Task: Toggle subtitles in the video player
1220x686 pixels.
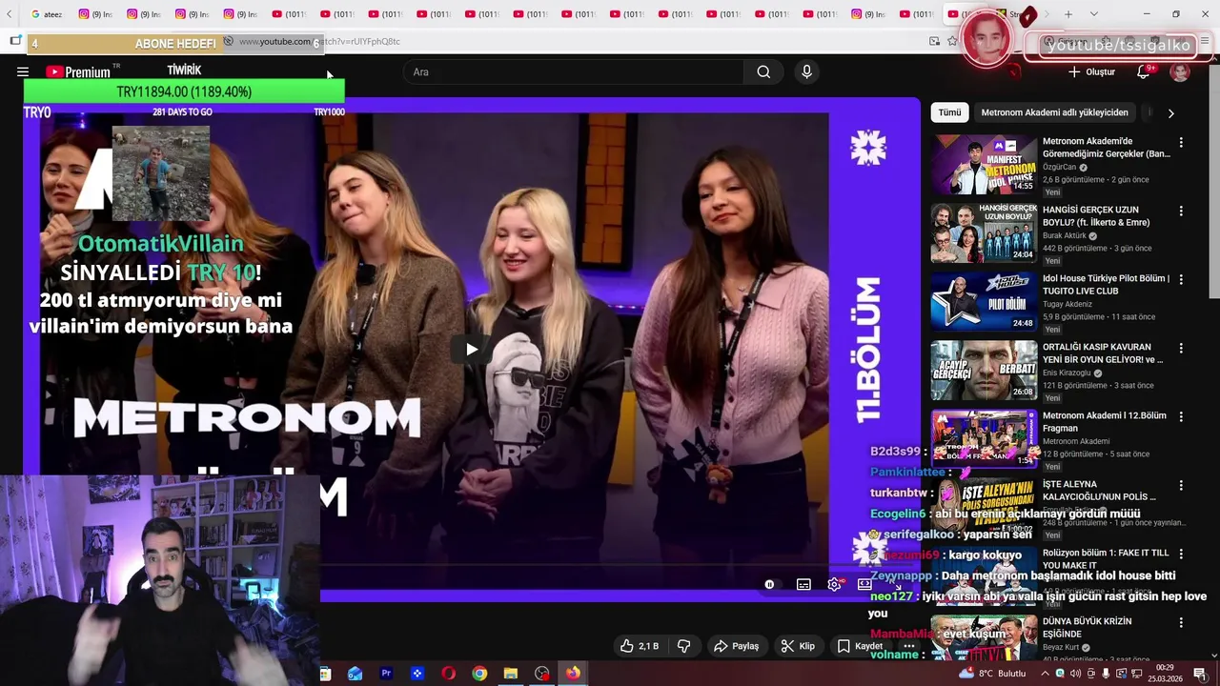Action: [x=803, y=584]
